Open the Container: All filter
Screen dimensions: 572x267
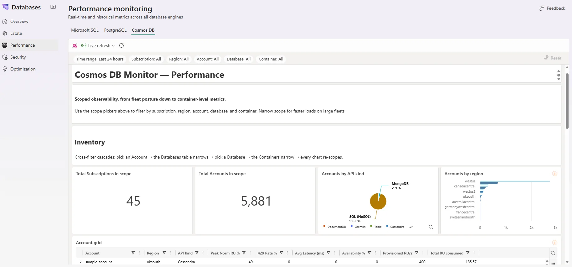pos(271,59)
